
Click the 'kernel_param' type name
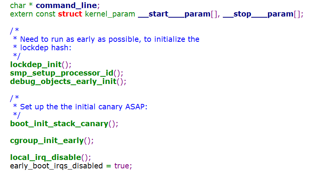110,14
